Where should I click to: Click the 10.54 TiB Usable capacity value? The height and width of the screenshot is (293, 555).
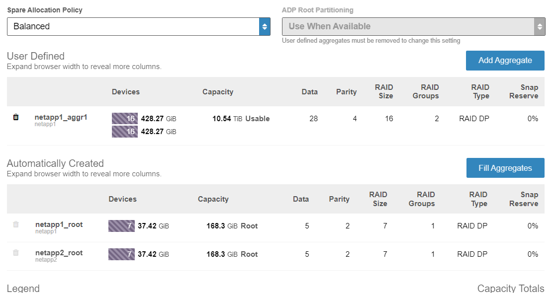pos(241,119)
